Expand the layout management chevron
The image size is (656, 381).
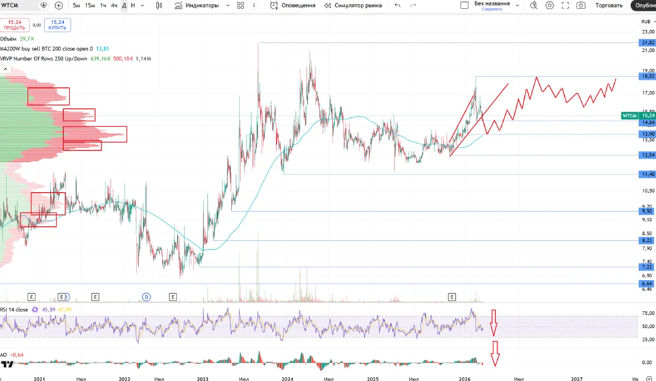(x=518, y=5)
